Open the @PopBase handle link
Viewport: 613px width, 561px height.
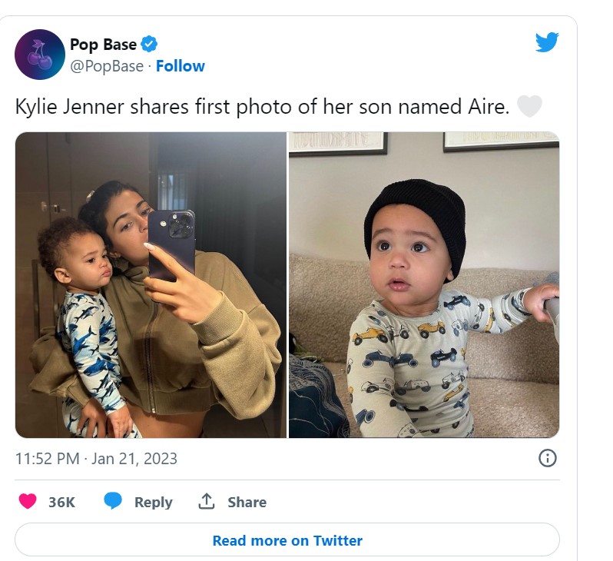(x=106, y=66)
